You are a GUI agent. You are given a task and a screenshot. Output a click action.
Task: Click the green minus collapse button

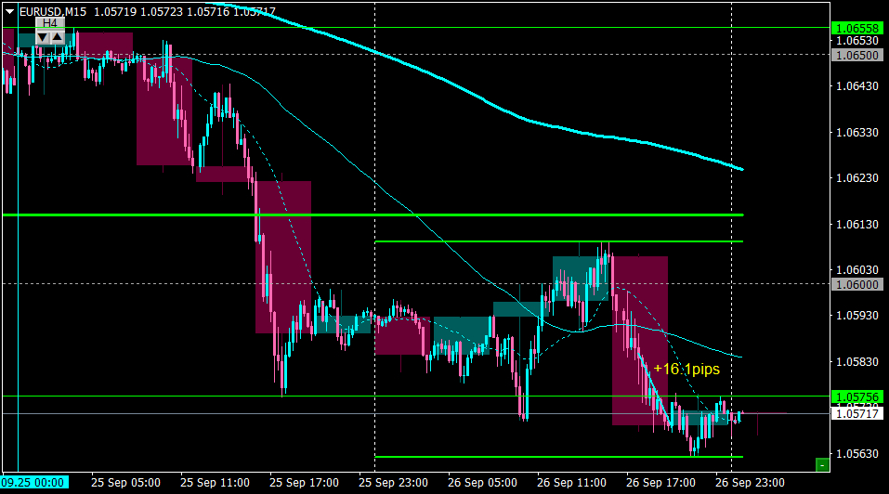pos(822,465)
